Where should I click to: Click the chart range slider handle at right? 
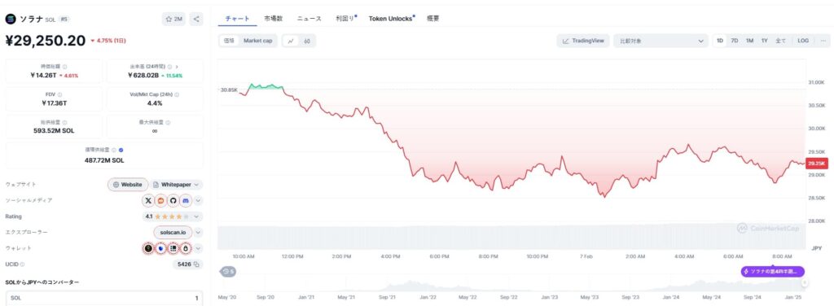coord(805,283)
